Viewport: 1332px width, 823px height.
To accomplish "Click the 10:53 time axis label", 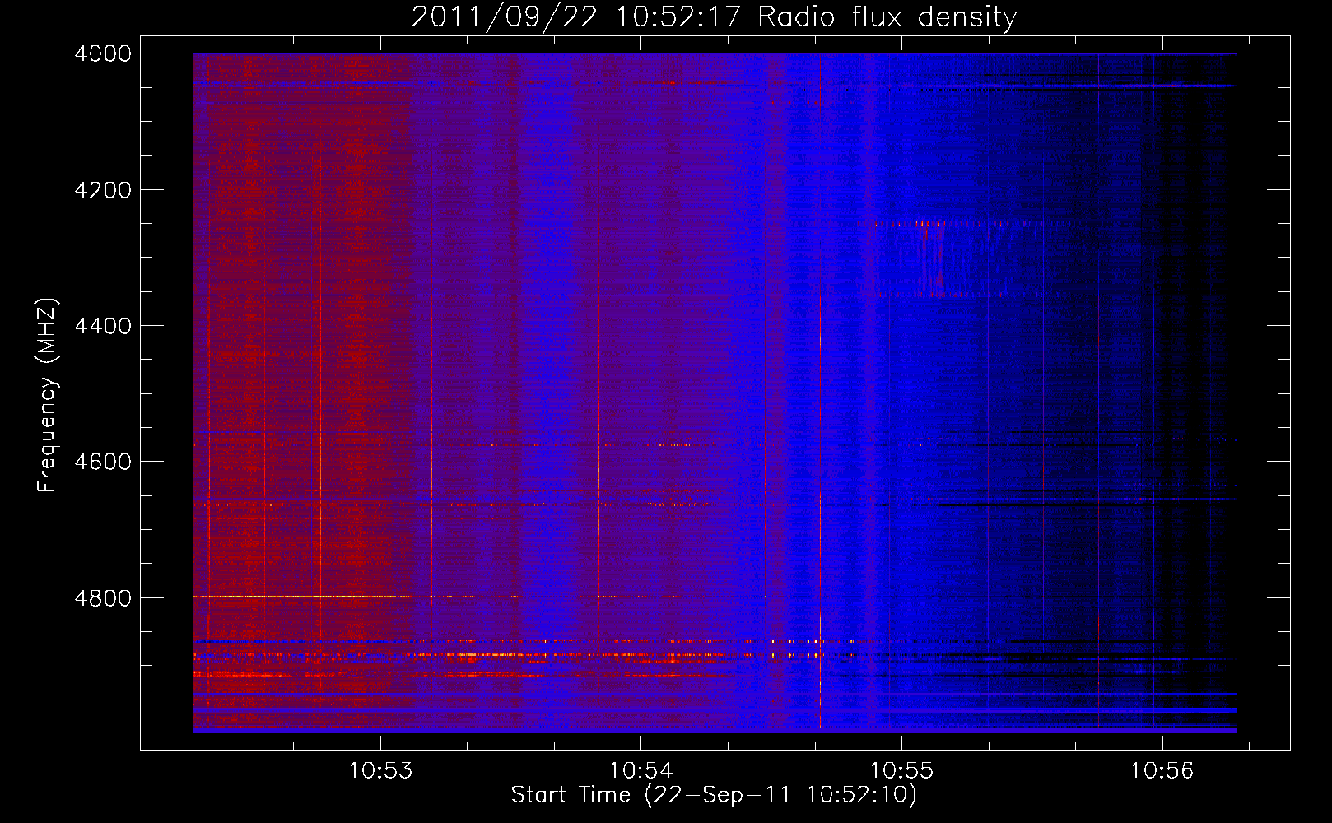I will (x=380, y=771).
